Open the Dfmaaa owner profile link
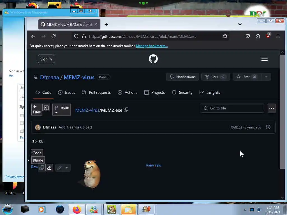This screenshot has width=287, height=215. pos(50,77)
